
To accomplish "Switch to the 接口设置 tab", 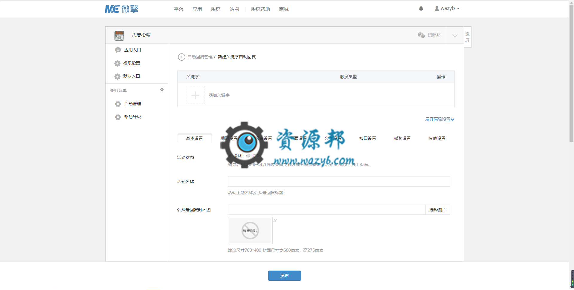I will (368, 138).
